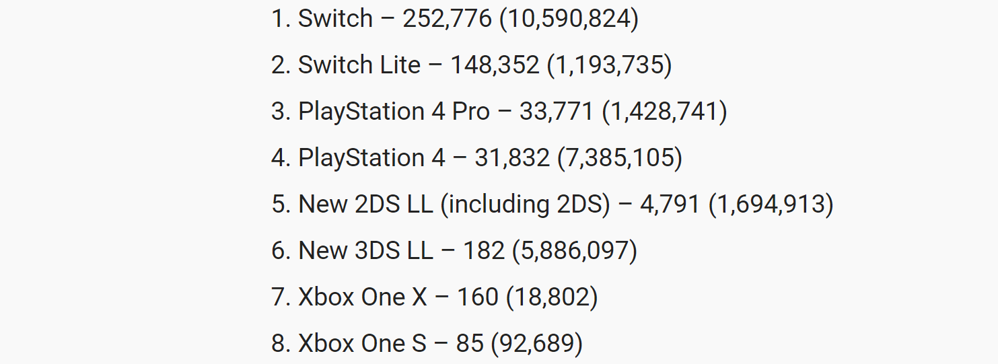Select the 18,802 Xbox One X total
This screenshot has height=364, width=998.
pos(552,297)
